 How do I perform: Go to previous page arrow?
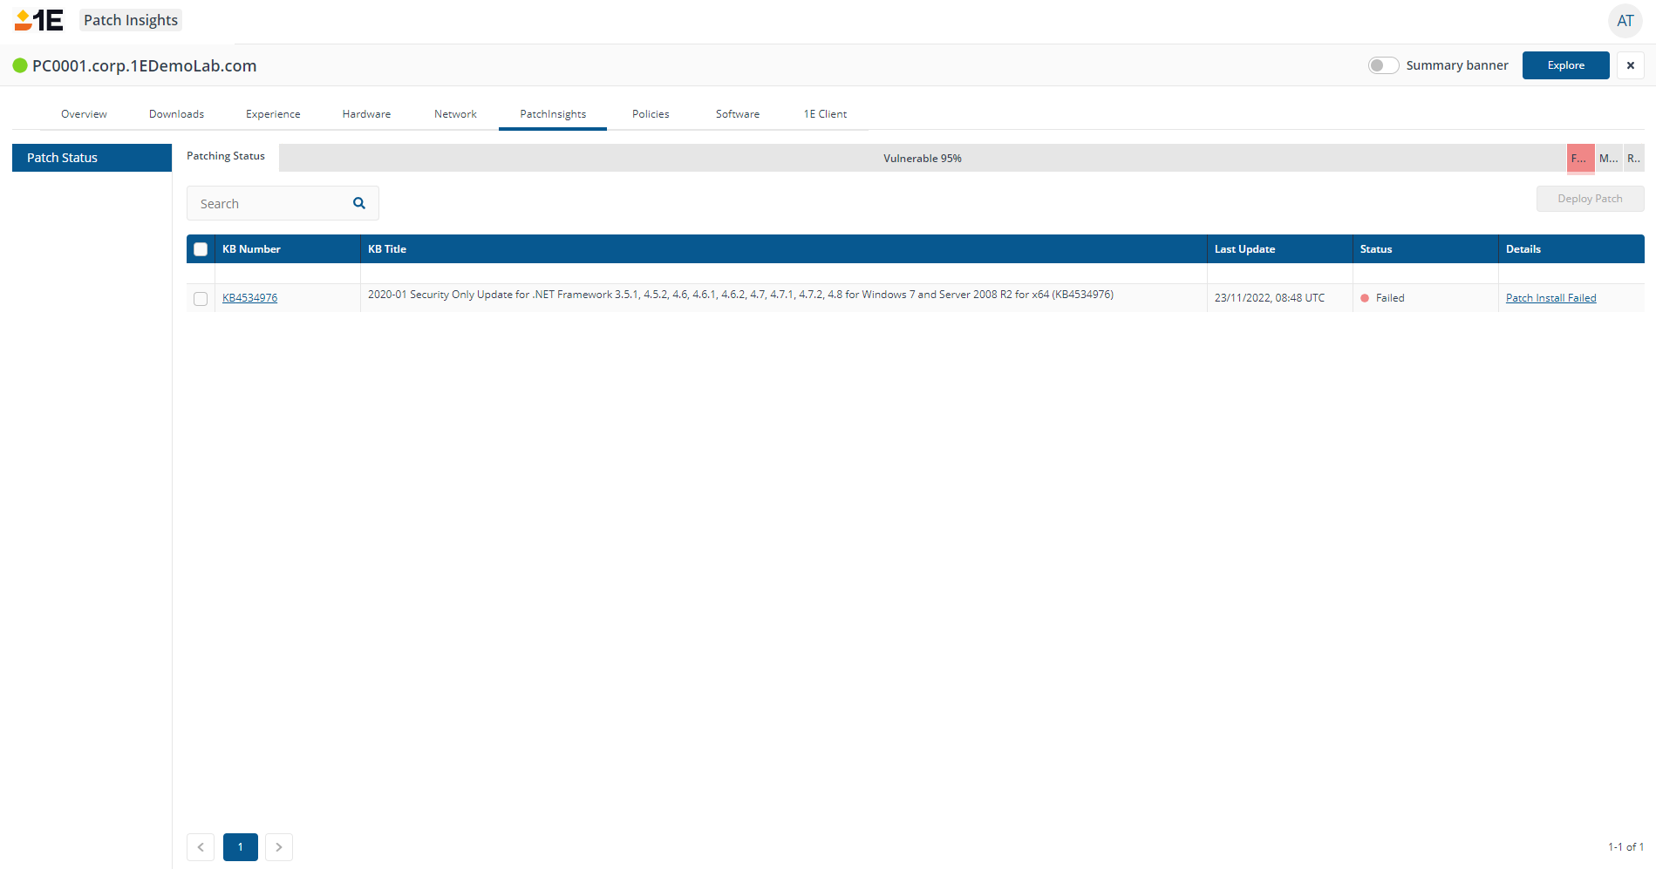point(201,847)
